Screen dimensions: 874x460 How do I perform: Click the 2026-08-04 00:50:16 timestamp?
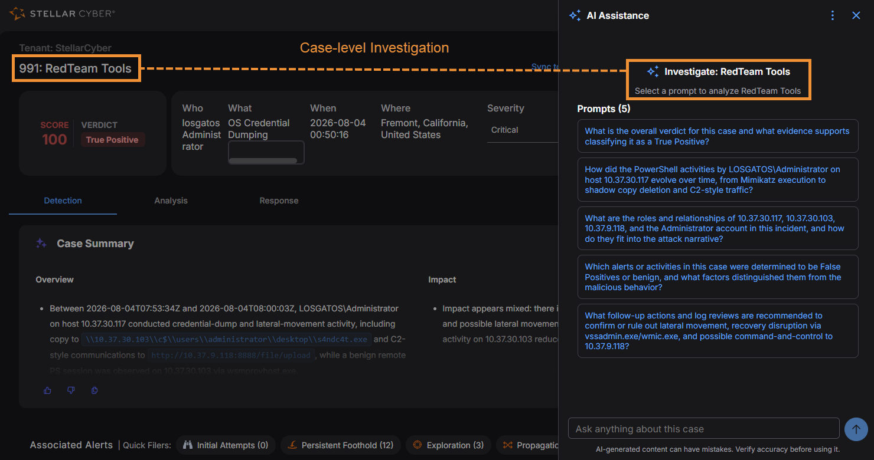pyautogui.click(x=338, y=129)
